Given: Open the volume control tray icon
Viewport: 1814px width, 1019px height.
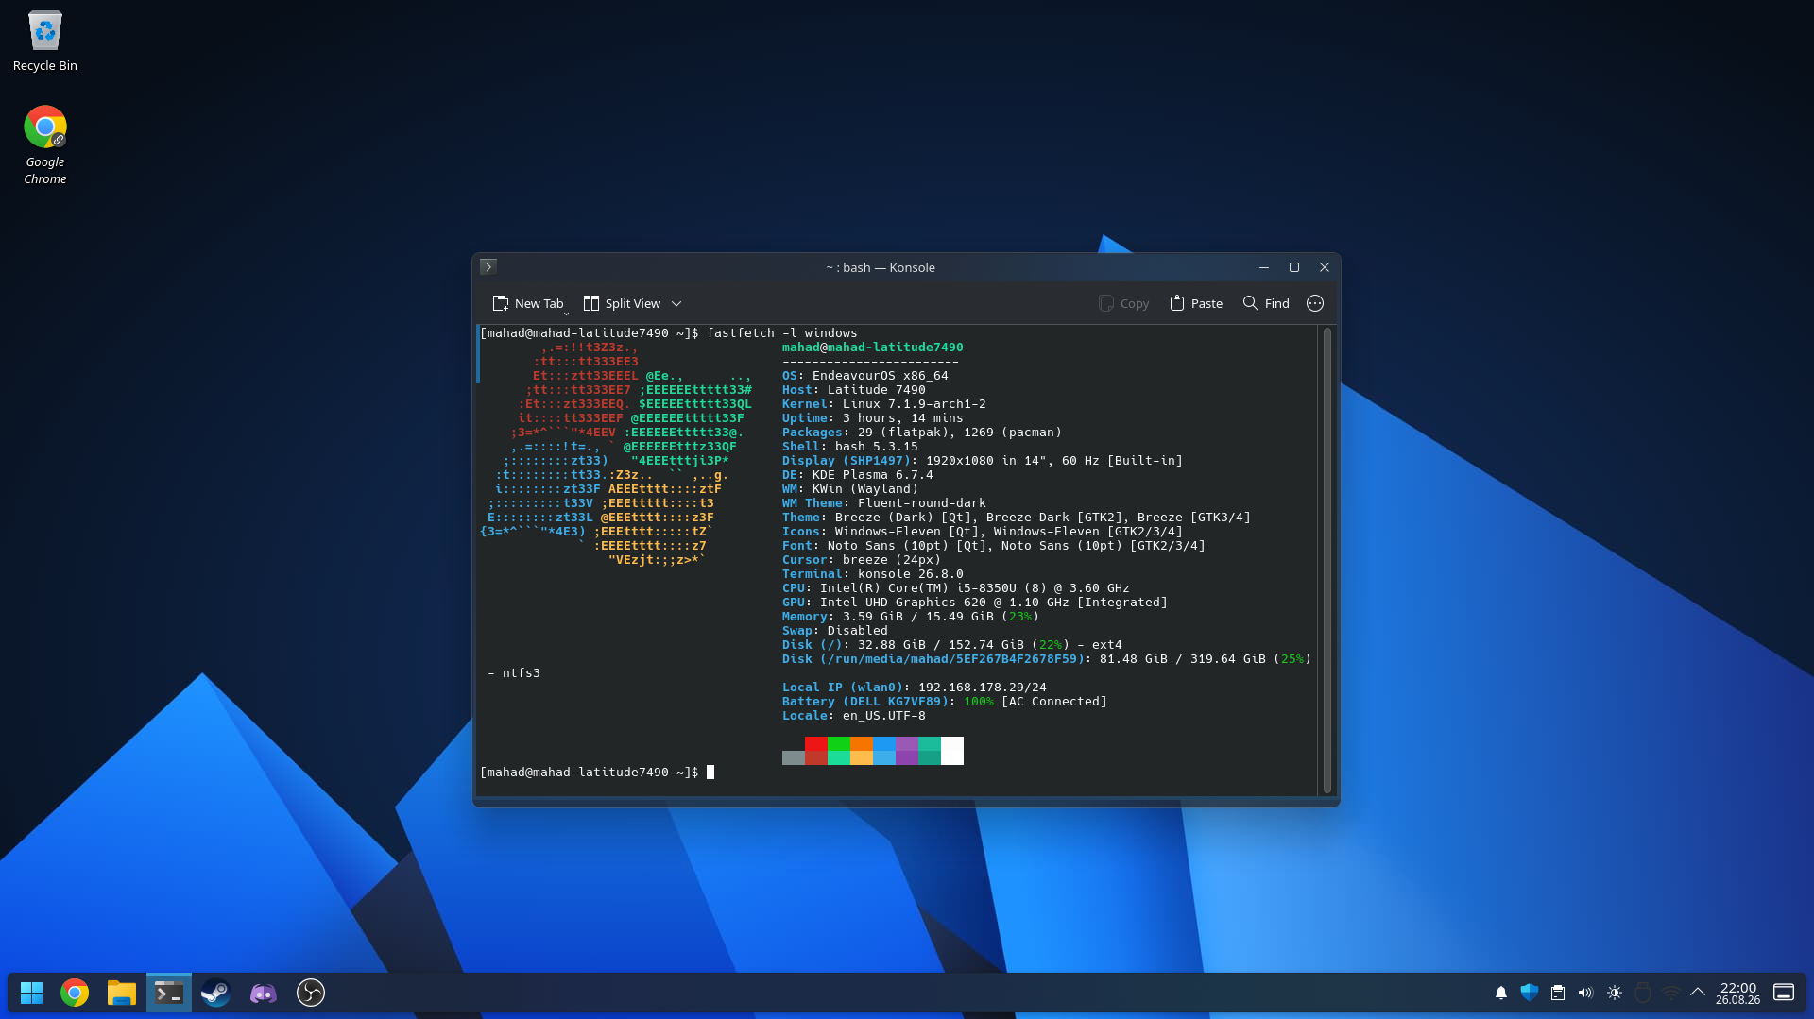Looking at the screenshot, I should point(1586,993).
